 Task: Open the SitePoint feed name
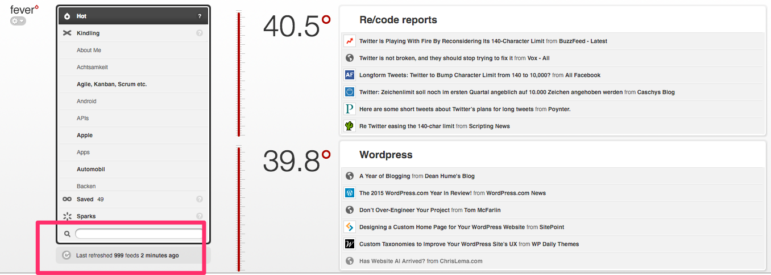[552, 227]
